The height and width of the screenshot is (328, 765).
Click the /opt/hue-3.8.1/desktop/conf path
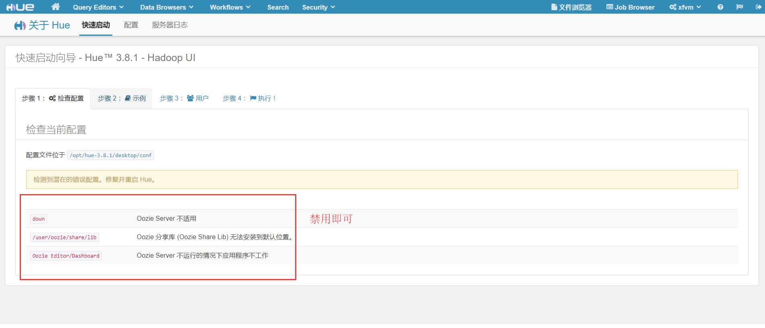pyautogui.click(x=111, y=155)
